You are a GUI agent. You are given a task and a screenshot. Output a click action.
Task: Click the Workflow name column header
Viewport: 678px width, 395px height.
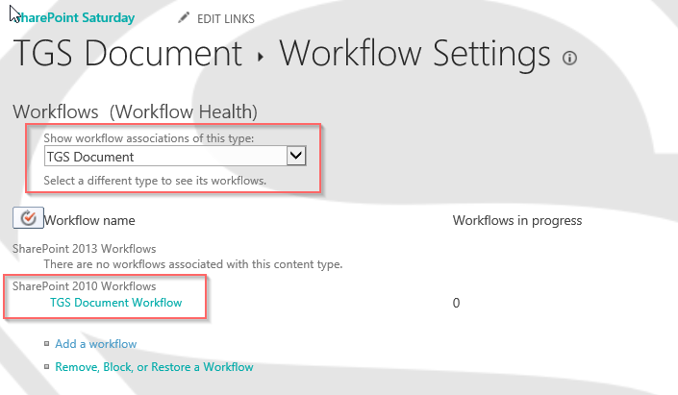(x=89, y=220)
